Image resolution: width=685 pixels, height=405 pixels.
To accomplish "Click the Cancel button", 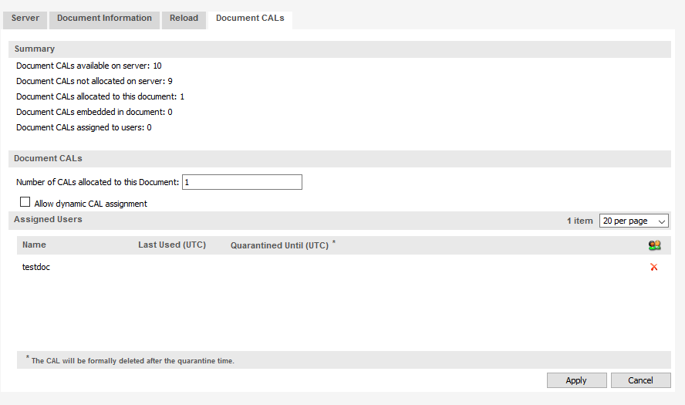I will point(640,380).
